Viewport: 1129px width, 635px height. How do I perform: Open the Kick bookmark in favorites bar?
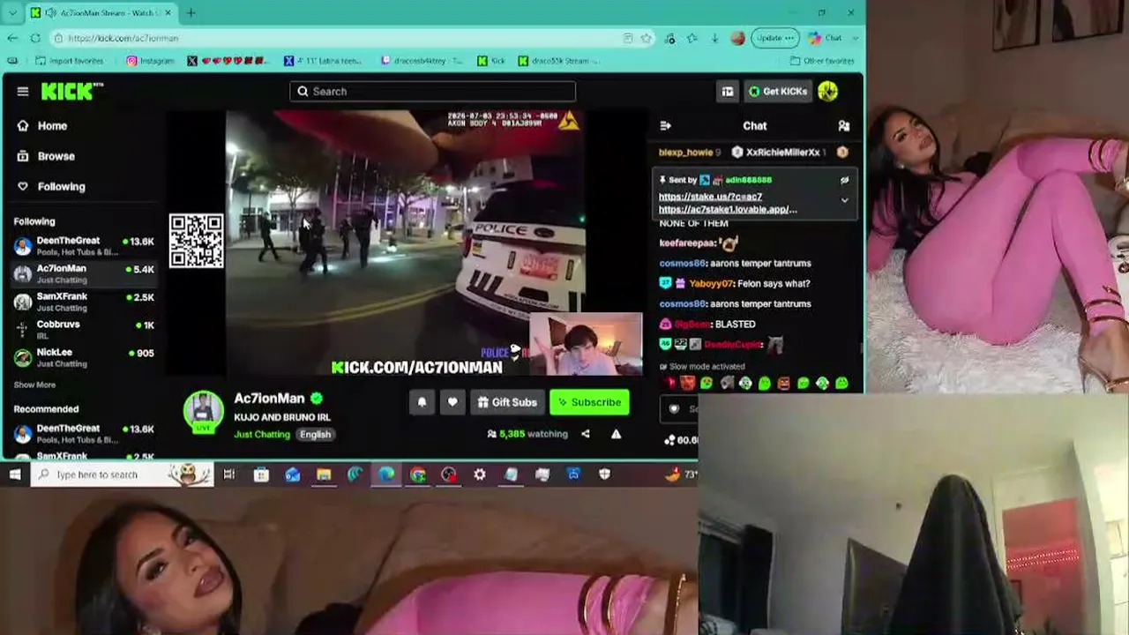(x=491, y=61)
